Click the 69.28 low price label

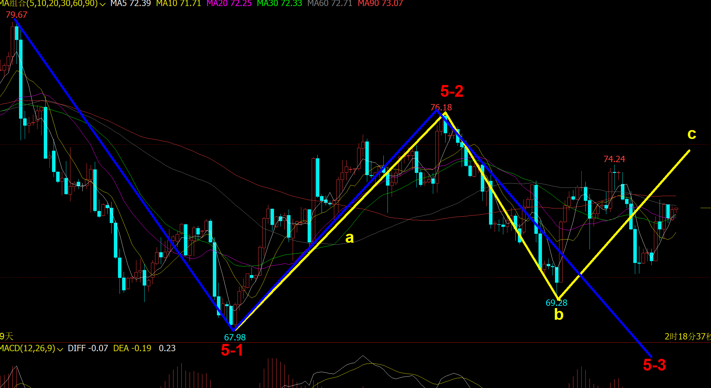point(556,303)
